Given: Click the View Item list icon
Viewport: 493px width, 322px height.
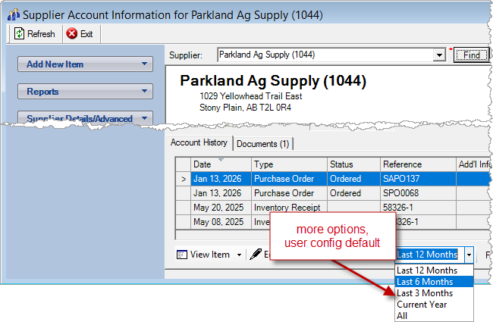Looking at the screenshot, I should [x=182, y=255].
